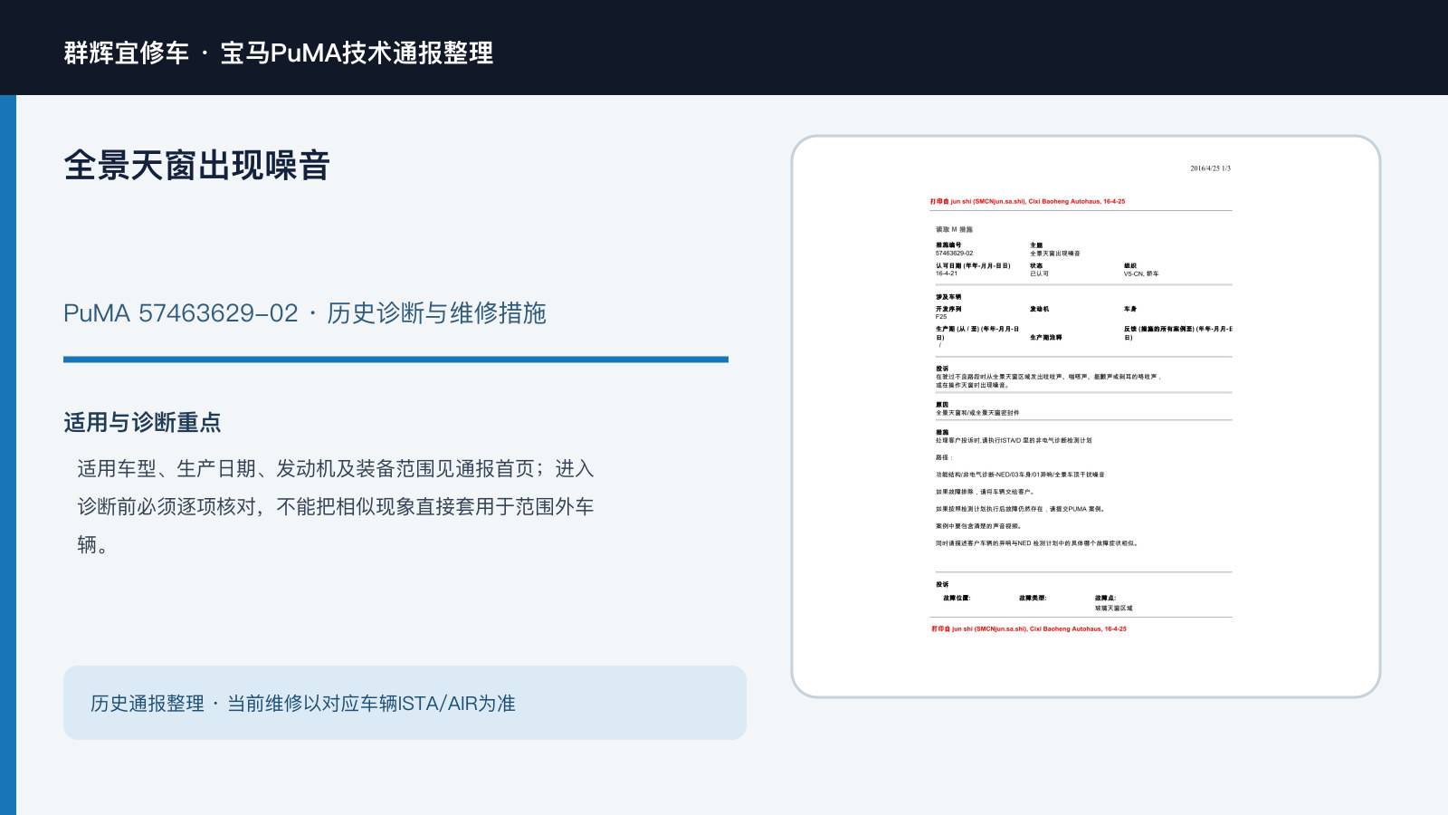Click the organization value V5-CN, 轿车

pos(1141,273)
